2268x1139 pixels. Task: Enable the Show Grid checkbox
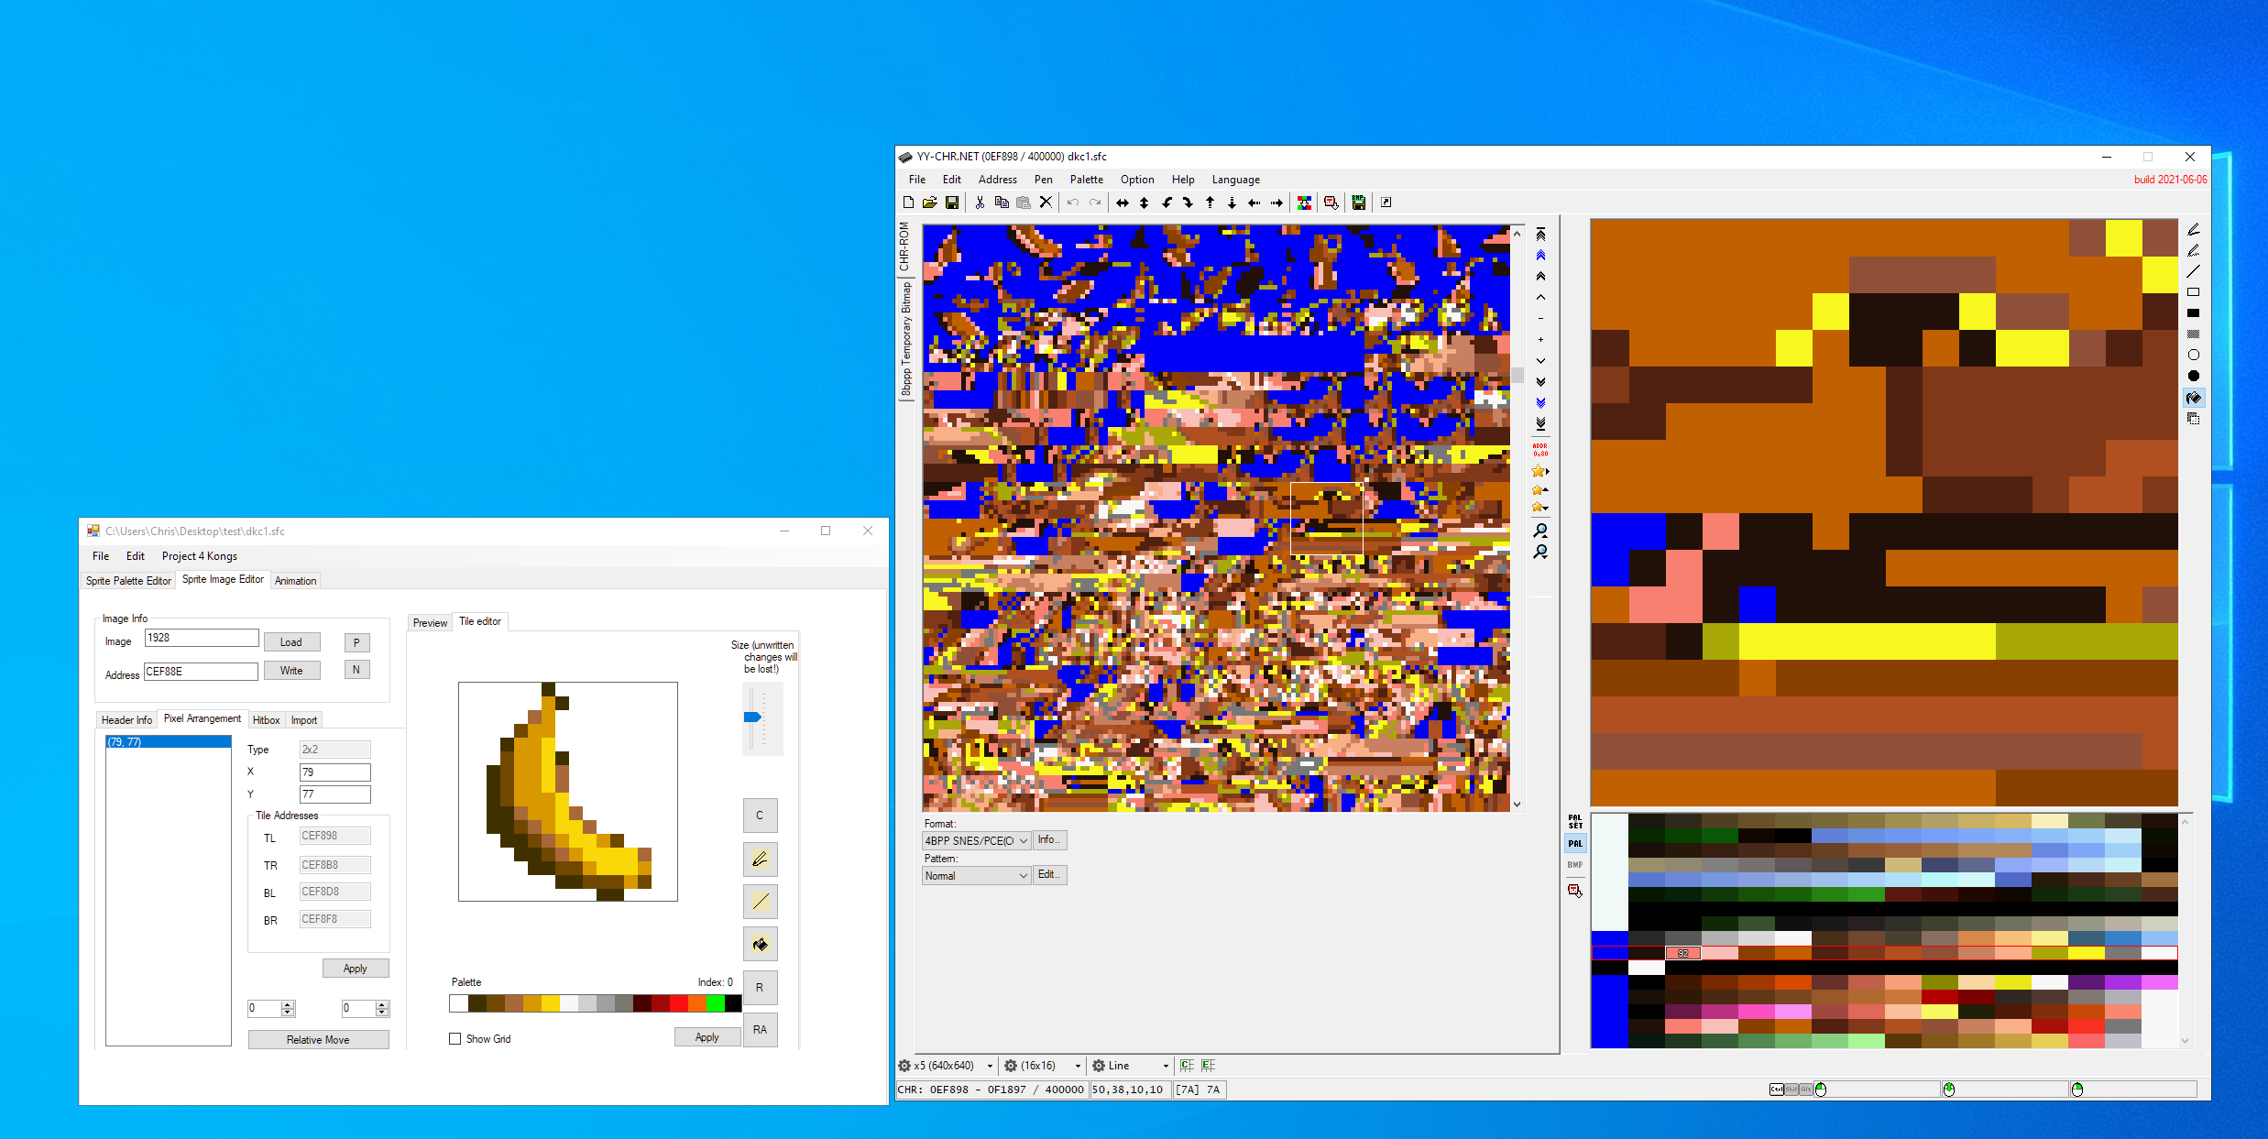point(455,1038)
